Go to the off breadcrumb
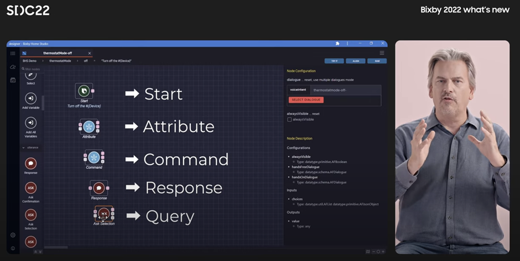This screenshot has width=520, height=261. 86,61
